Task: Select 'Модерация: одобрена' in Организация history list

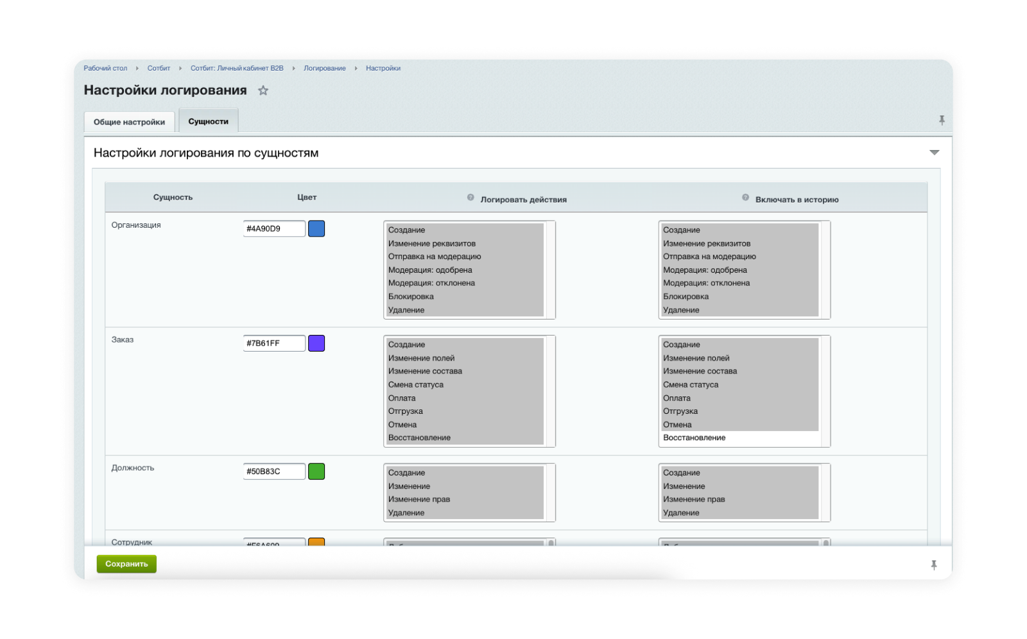Action: pyautogui.click(x=740, y=270)
